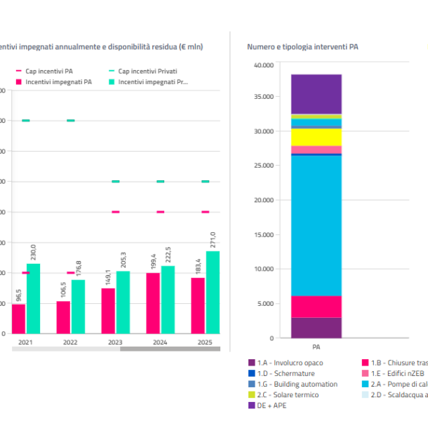Click the 1.D Schermature blue legend swatch

(251, 373)
